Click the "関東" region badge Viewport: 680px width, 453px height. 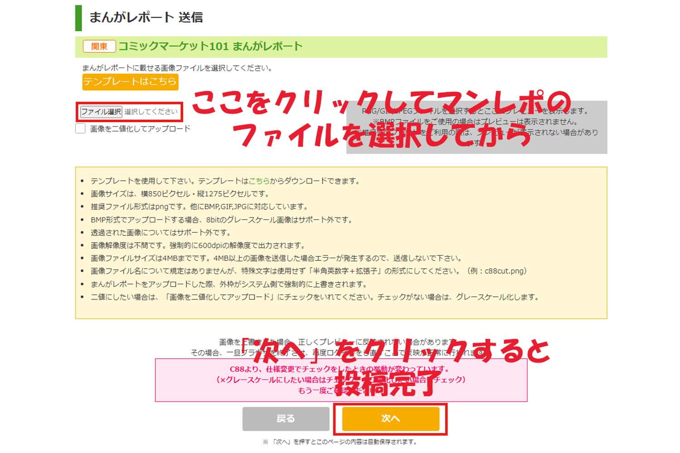(99, 47)
